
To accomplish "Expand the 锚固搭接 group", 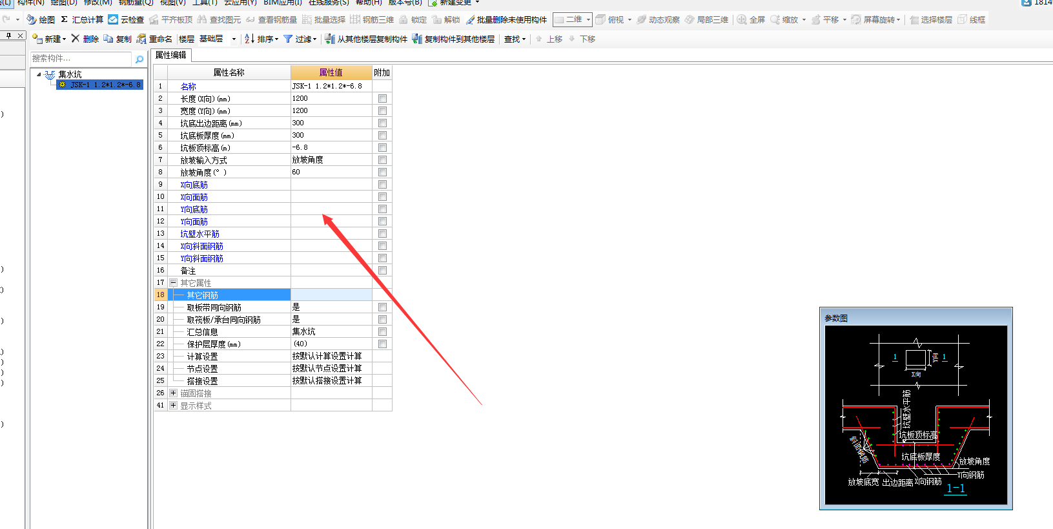I will click(x=173, y=393).
